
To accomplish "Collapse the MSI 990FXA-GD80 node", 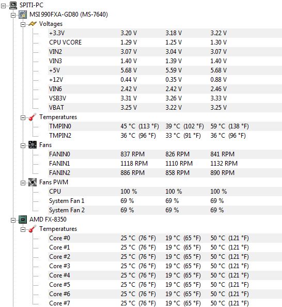I will coord(13,15).
